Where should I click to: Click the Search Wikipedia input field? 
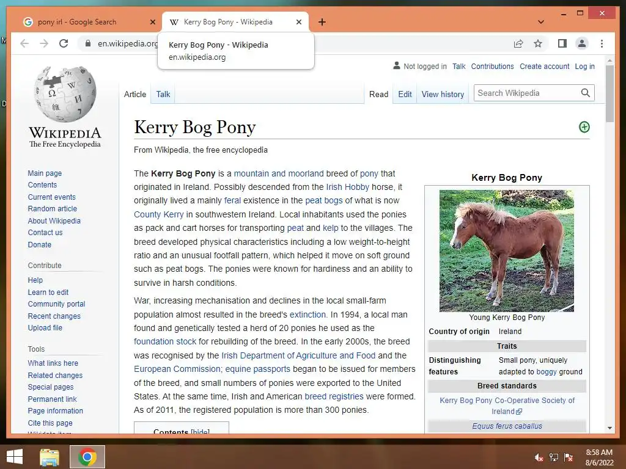527,93
